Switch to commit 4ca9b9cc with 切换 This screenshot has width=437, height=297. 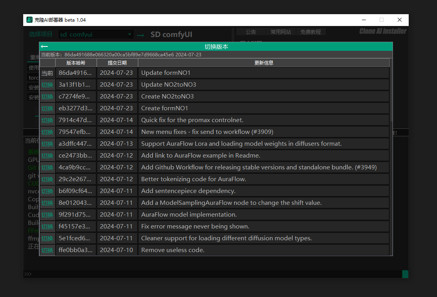pos(47,167)
